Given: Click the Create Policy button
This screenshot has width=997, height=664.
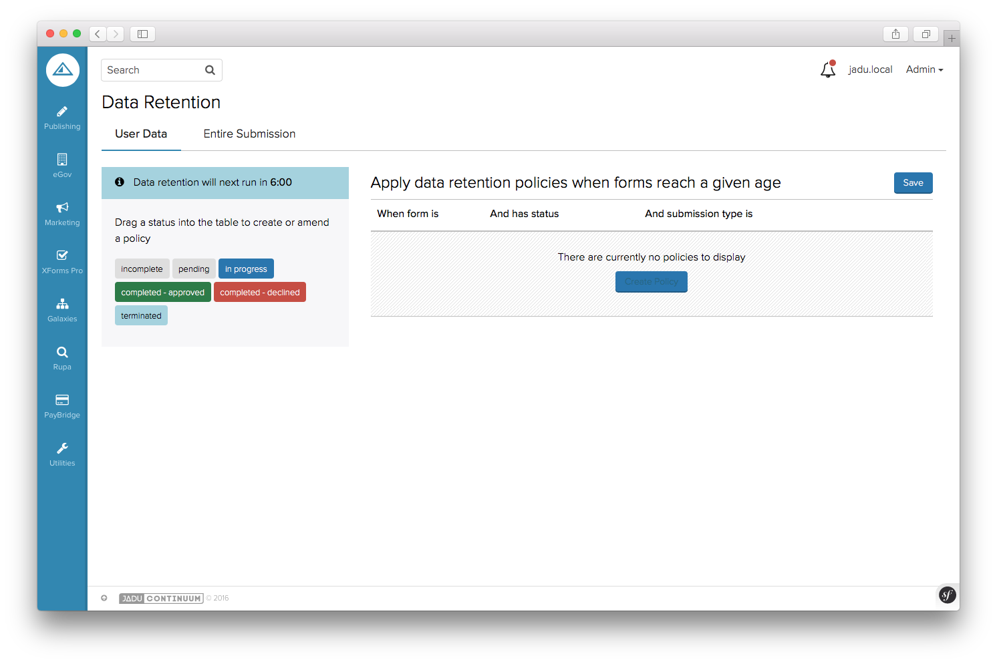Looking at the screenshot, I should click(x=651, y=282).
